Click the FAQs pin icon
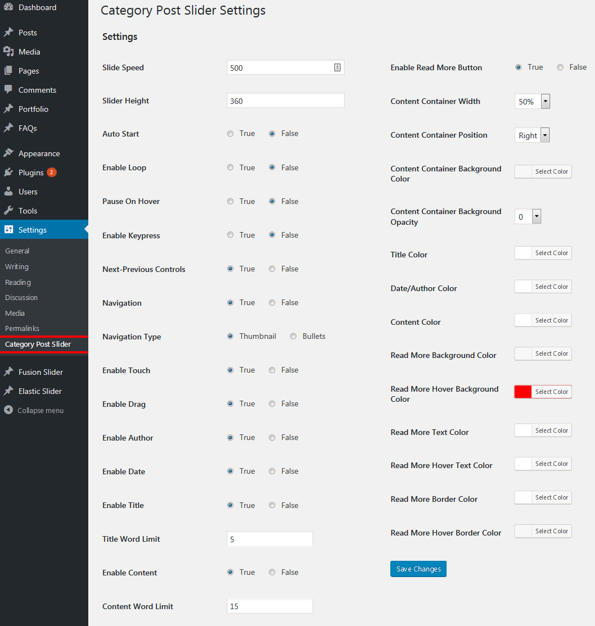Viewport: 595px width, 626px height. (x=8, y=128)
